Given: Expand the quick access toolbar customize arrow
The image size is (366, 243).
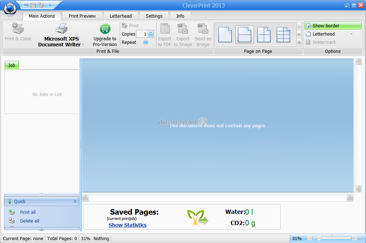Looking at the screenshot, I should click(x=50, y=5).
